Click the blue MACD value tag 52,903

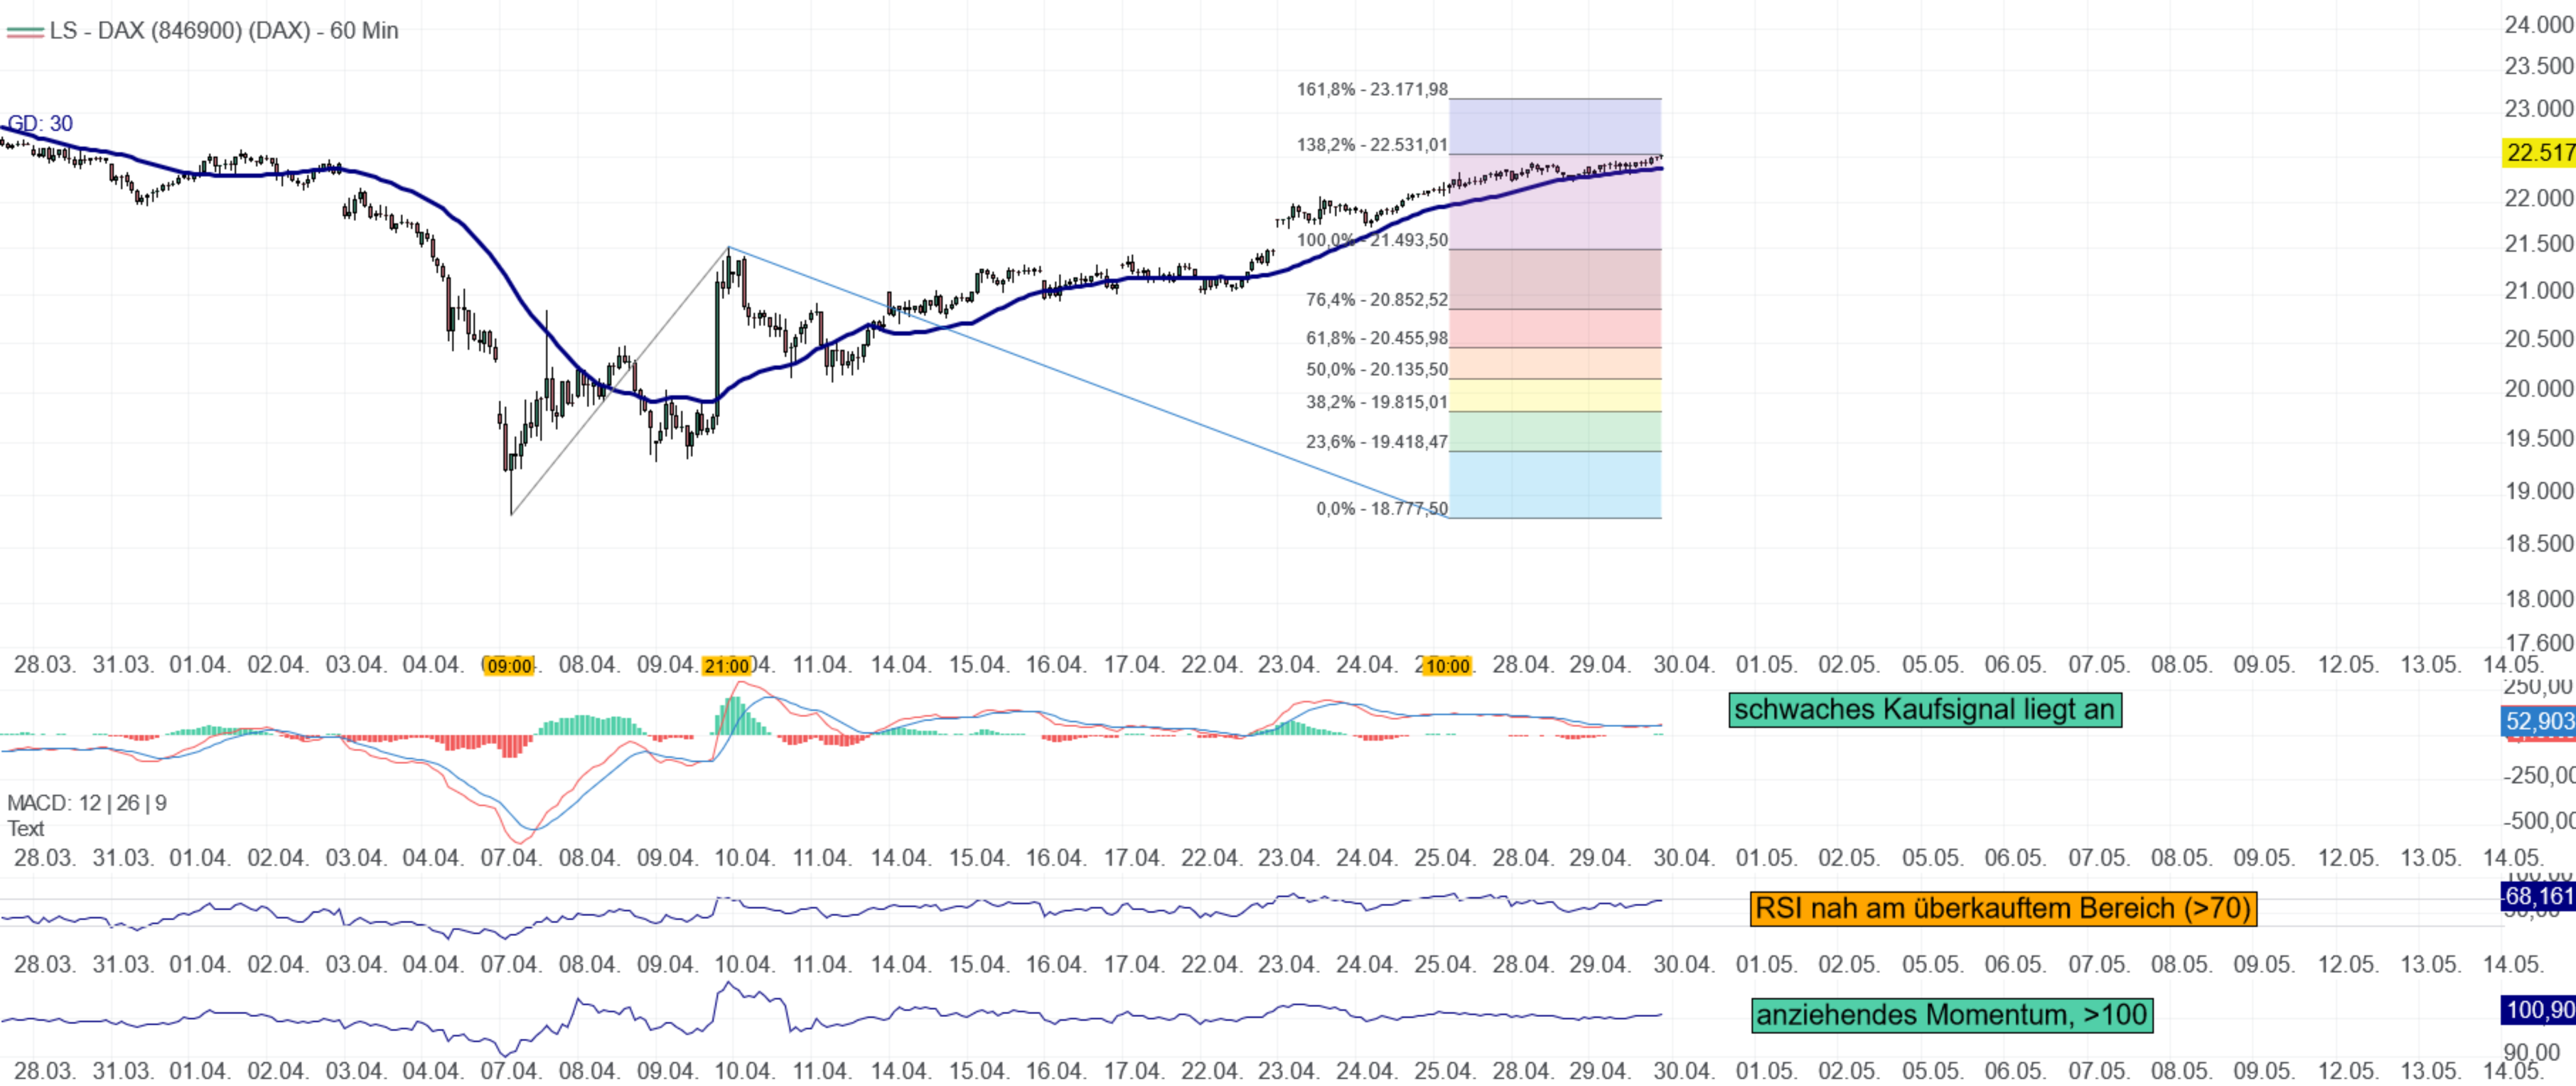point(2538,722)
